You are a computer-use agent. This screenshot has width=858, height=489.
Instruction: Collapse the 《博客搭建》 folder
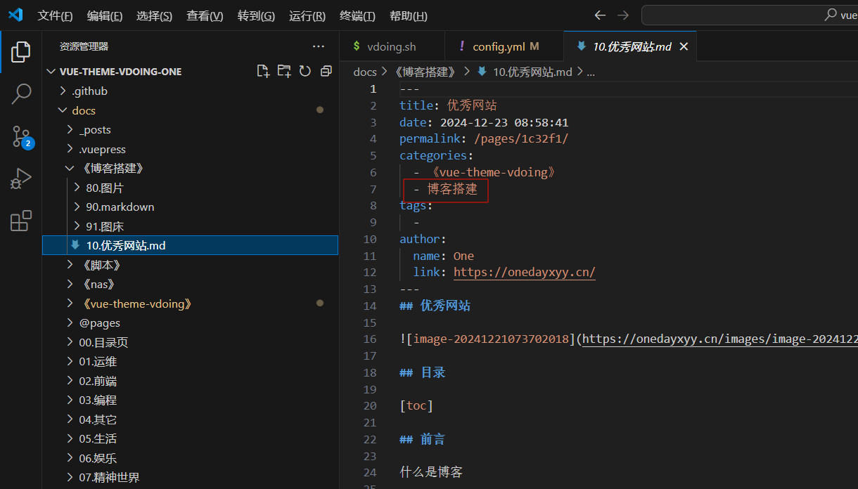(191, 169)
